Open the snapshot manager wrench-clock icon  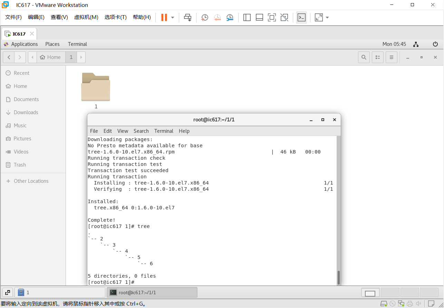point(230,17)
